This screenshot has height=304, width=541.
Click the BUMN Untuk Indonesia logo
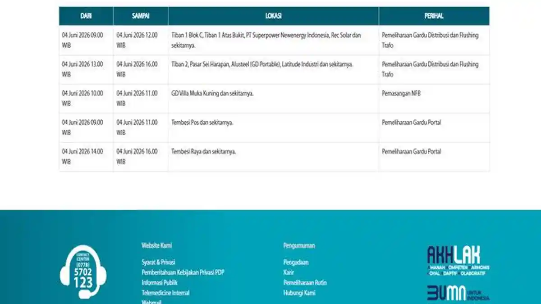[x=458, y=293]
